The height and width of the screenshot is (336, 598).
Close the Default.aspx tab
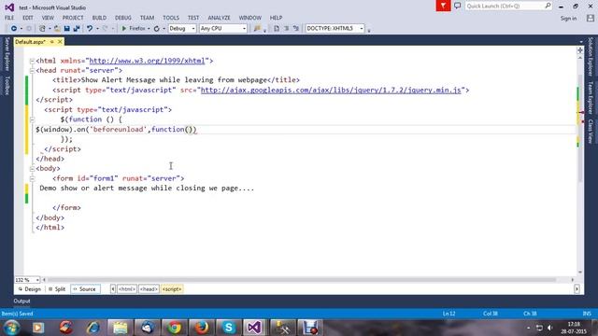[x=60, y=41]
